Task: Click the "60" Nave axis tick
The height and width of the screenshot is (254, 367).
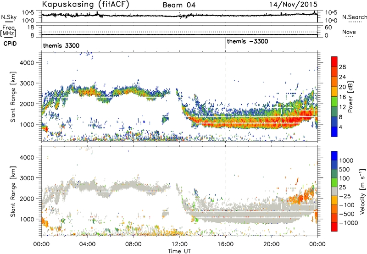Action: 328,28
